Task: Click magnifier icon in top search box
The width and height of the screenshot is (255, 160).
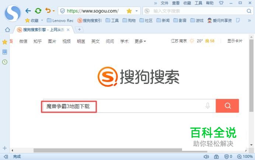Action: (249, 11)
